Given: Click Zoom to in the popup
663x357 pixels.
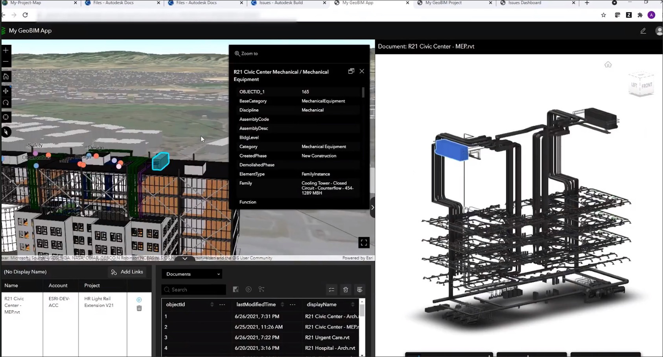Looking at the screenshot, I should click(x=246, y=53).
